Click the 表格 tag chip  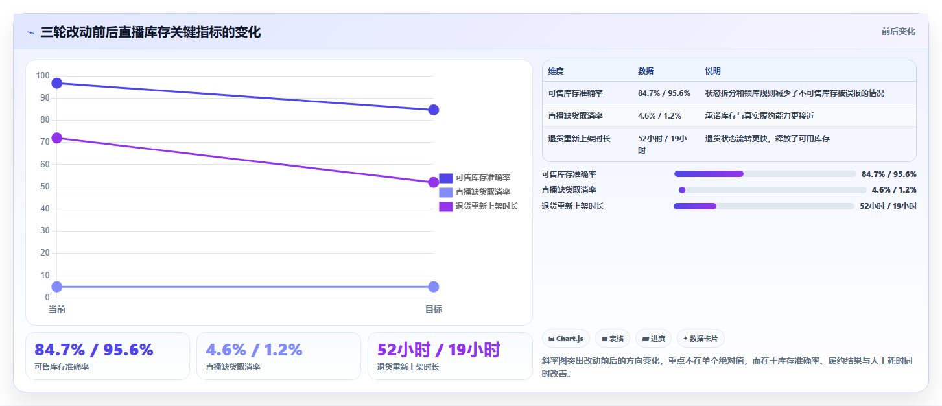point(613,339)
